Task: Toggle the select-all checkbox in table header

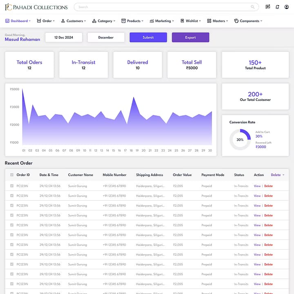Action: click(x=12, y=175)
